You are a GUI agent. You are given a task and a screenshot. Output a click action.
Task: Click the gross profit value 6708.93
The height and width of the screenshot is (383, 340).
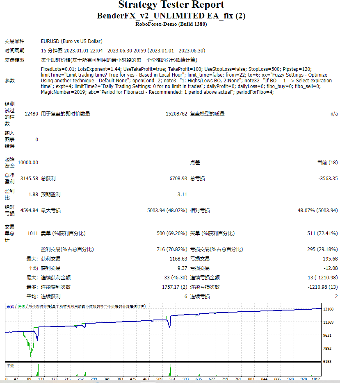coord(178,179)
